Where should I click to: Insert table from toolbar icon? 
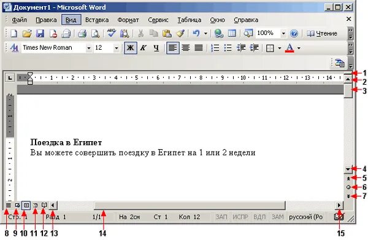232,33
